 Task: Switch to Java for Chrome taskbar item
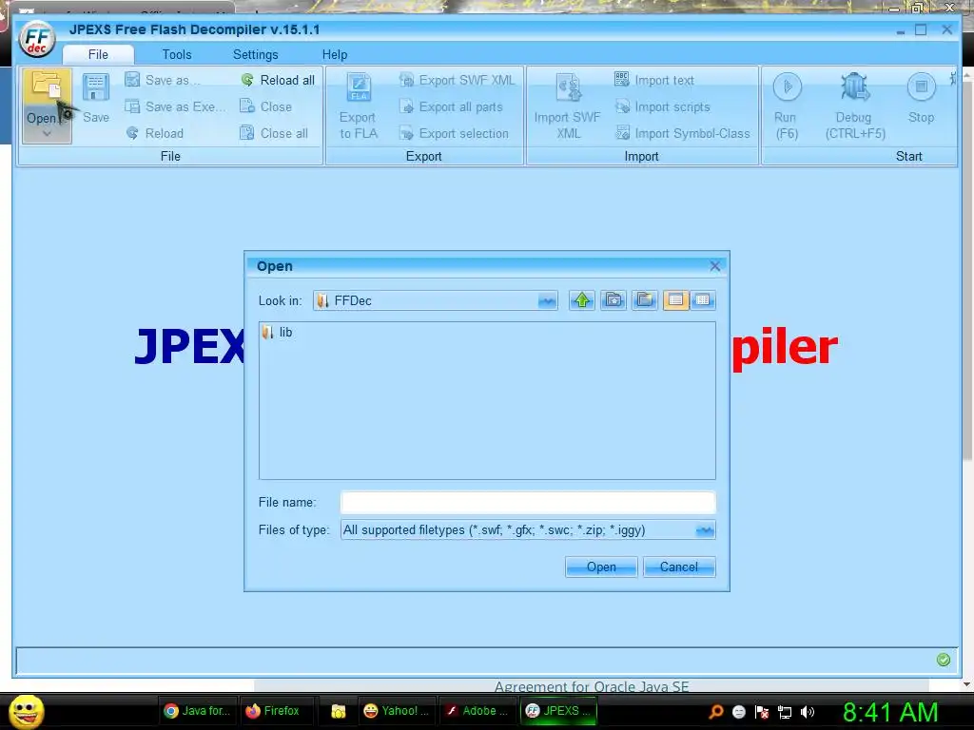coord(198,711)
